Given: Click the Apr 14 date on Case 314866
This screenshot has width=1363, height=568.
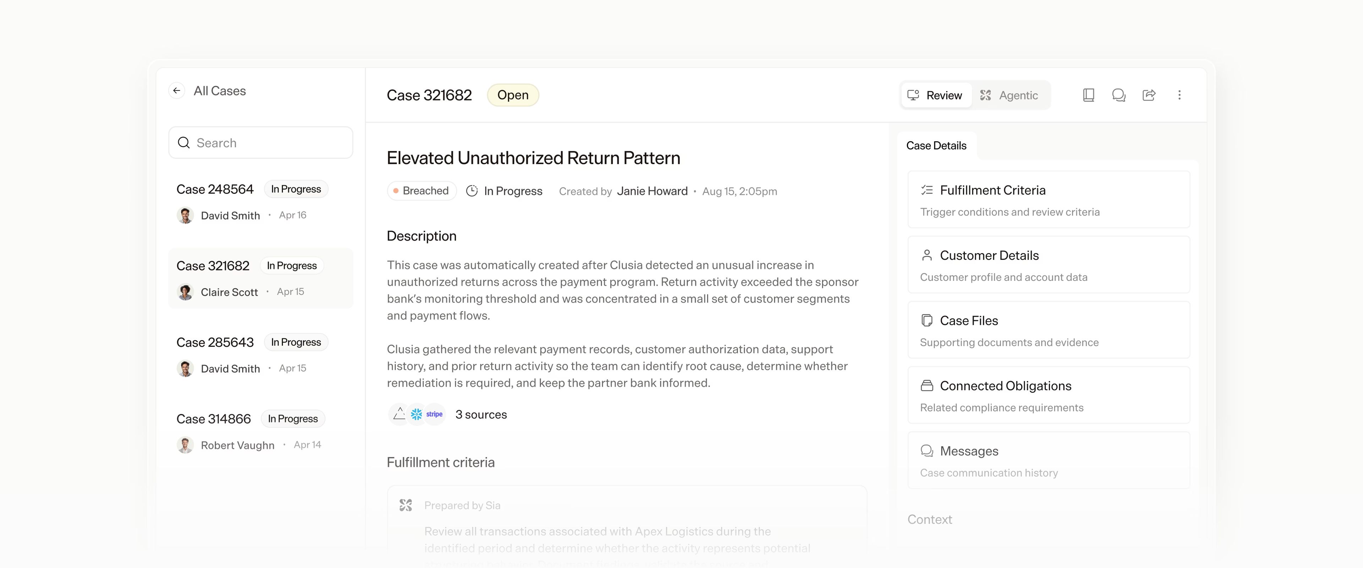Looking at the screenshot, I should (x=307, y=445).
